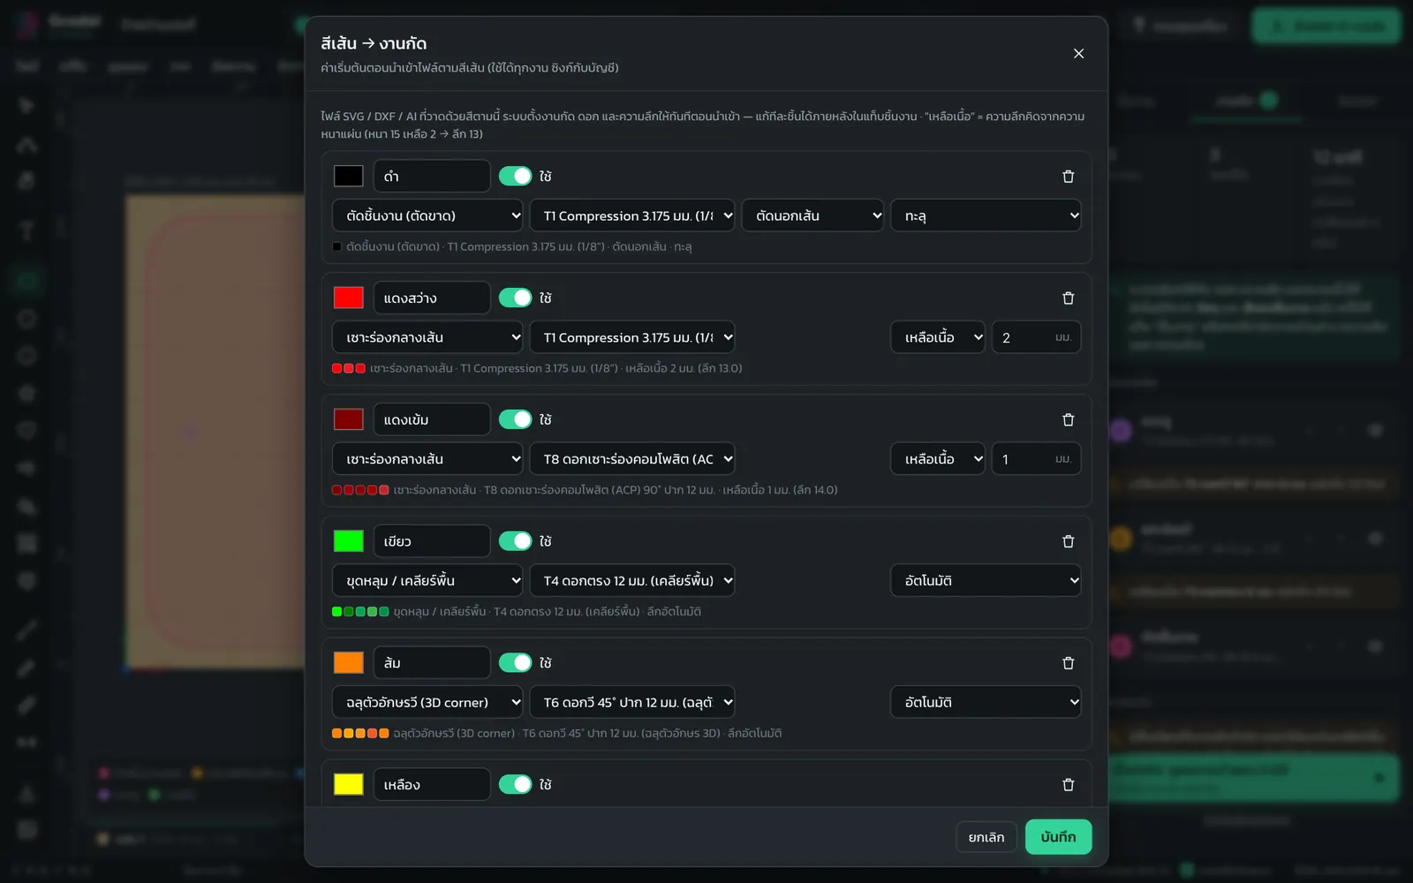Open the T8 ดอกเซาะร่องคอมโพสิต tool dropdown

tap(632, 459)
